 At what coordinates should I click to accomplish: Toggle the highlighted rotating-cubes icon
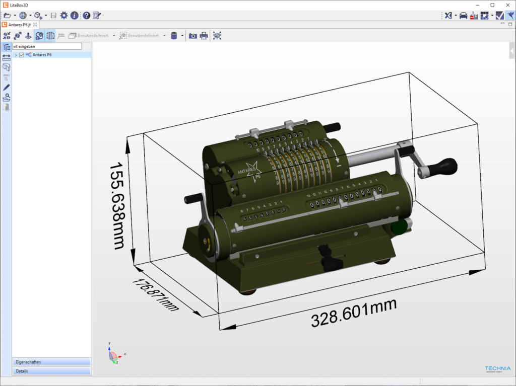click(x=39, y=36)
